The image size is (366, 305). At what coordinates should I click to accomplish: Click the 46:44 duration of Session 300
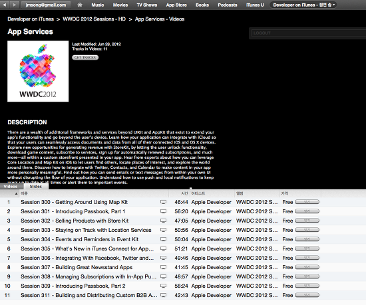pyautogui.click(x=181, y=202)
